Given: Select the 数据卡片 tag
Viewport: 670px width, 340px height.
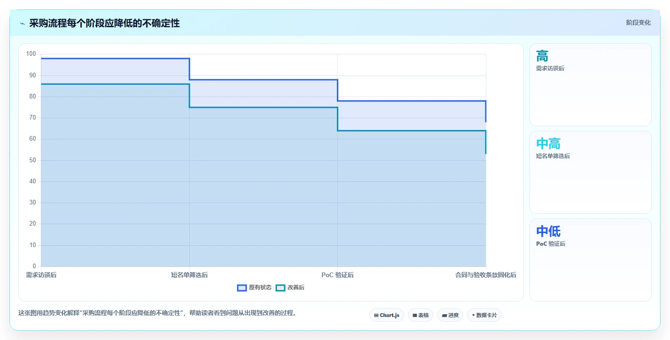Looking at the screenshot, I should coord(484,315).
